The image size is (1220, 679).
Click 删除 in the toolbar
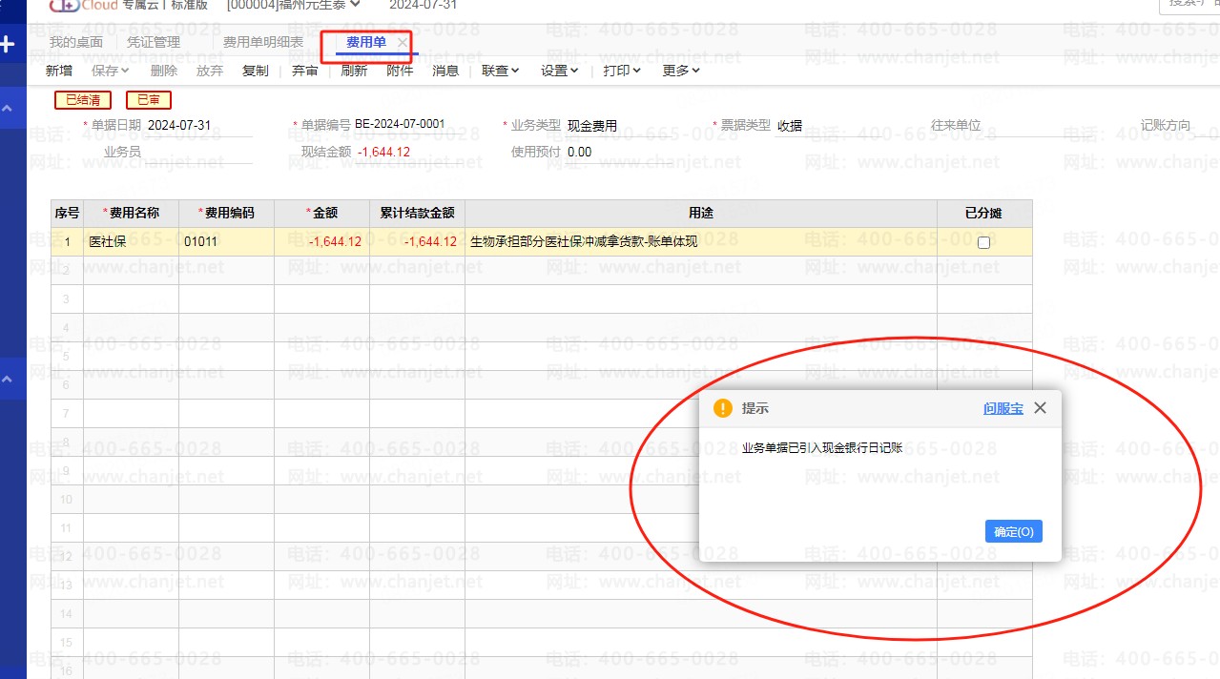tap(164, 71)
